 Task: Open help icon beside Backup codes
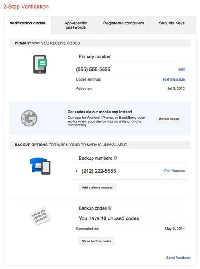(x=110, y=208)
